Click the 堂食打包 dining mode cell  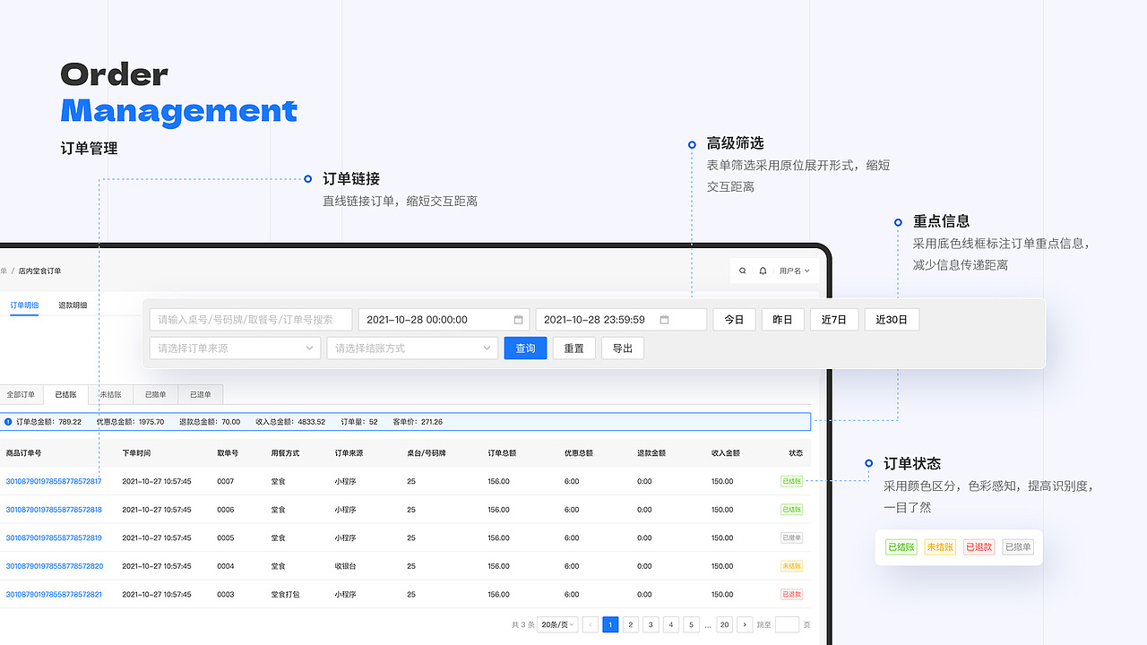click(285, 594)
